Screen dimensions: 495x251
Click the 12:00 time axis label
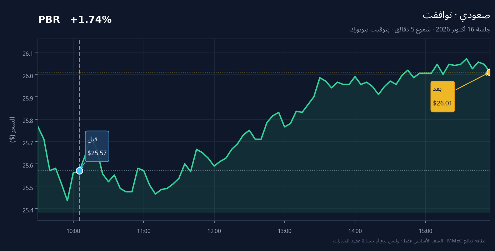[x=214, y=231]
